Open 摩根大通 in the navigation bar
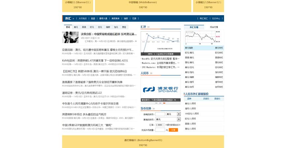Image resolution: width=297 pixels, height=148 pixels. pos(103,18)
